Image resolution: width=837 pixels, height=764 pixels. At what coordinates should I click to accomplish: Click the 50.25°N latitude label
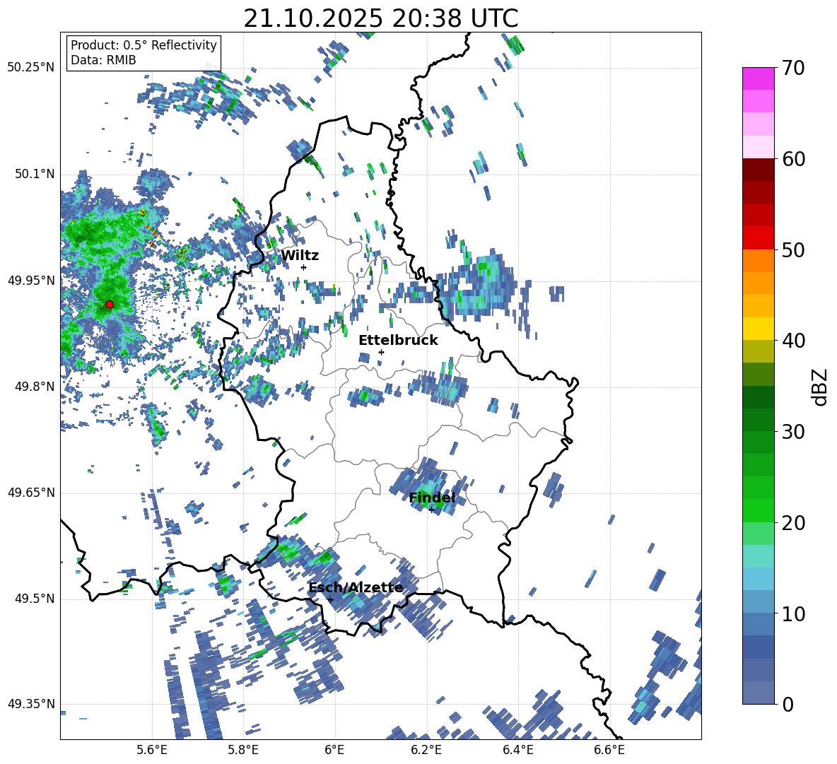[x=31, y=68]
